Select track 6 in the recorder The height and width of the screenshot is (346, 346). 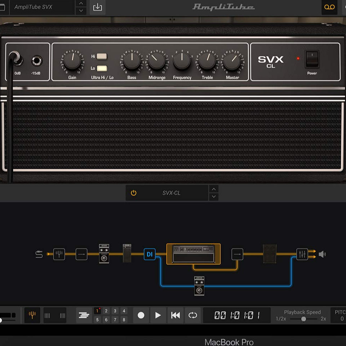(106, 320)
